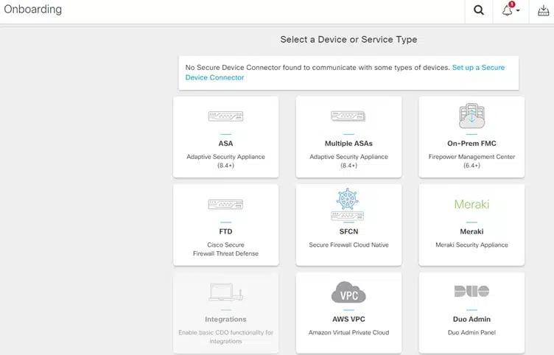Click 'Meraki Security Appliance' description
Image resolution: width=554 pixels, height=355 pixels.
click(471, 245)
